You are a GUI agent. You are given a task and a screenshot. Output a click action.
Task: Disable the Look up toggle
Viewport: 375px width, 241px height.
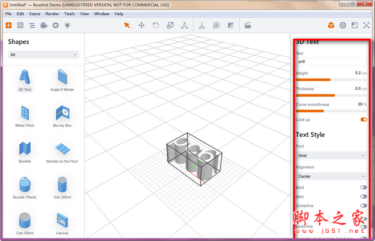(364, 119)
